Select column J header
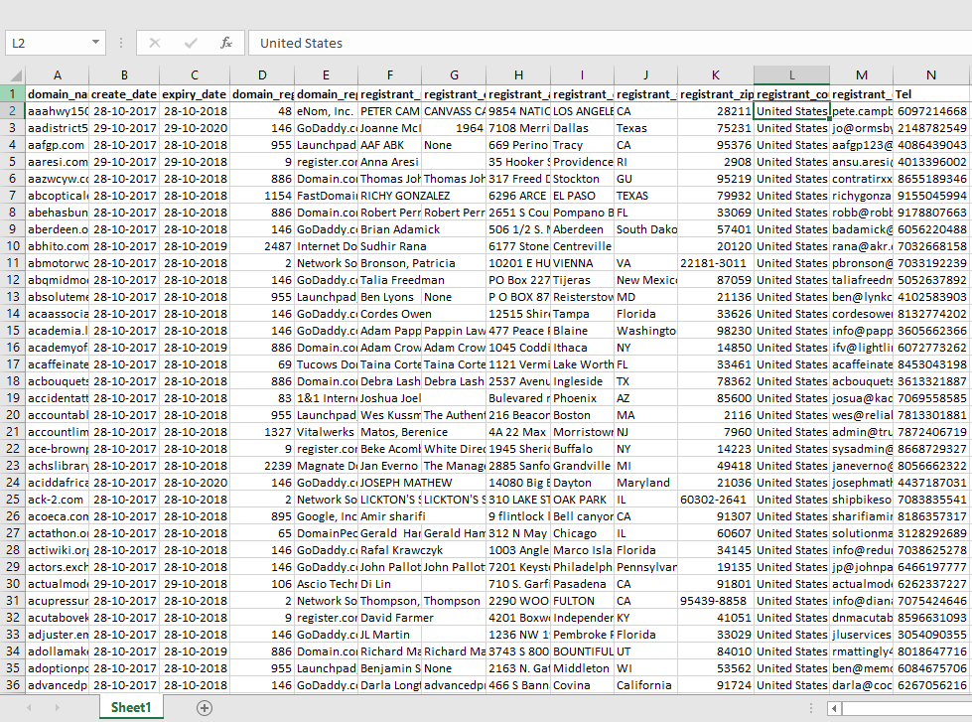Image resolution: width=972 pixels, height=722 pixels. pos(646,75)
